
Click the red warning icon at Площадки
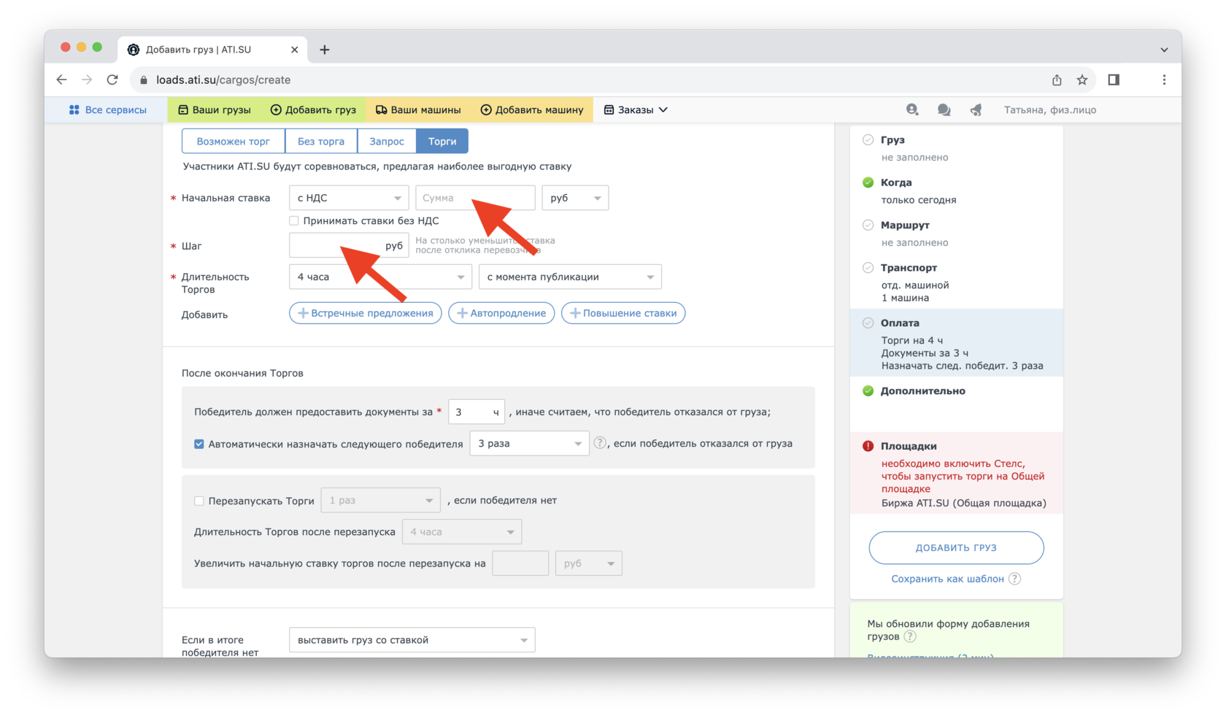coord(868,446)
